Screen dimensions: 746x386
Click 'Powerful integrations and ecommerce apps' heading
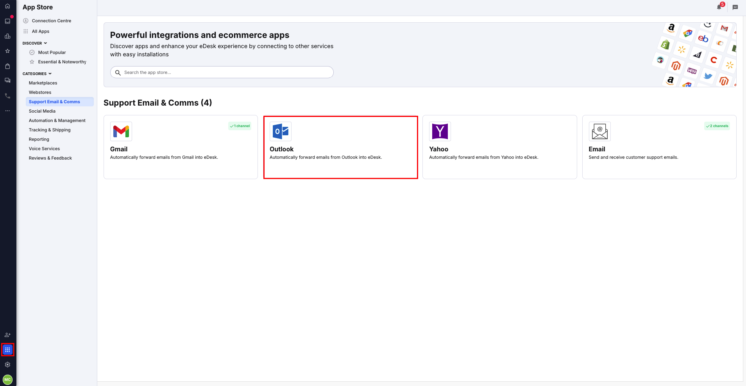click(200, 35)
